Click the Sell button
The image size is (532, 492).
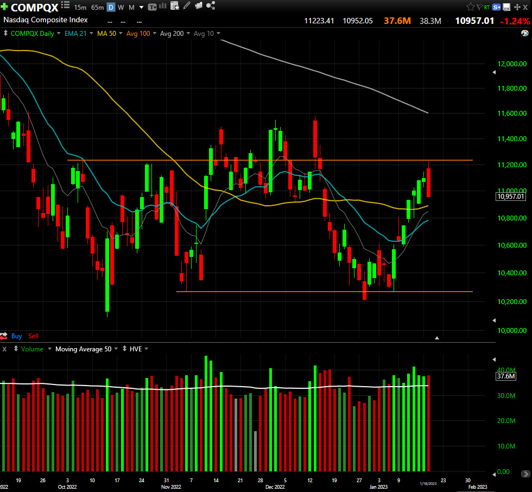33,336
